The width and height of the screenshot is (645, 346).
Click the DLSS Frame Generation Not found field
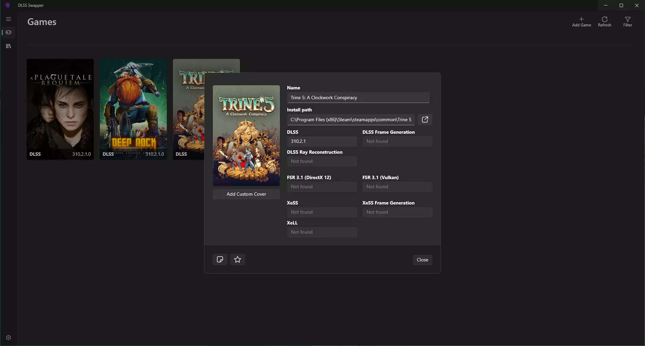(x=397, y=141)
